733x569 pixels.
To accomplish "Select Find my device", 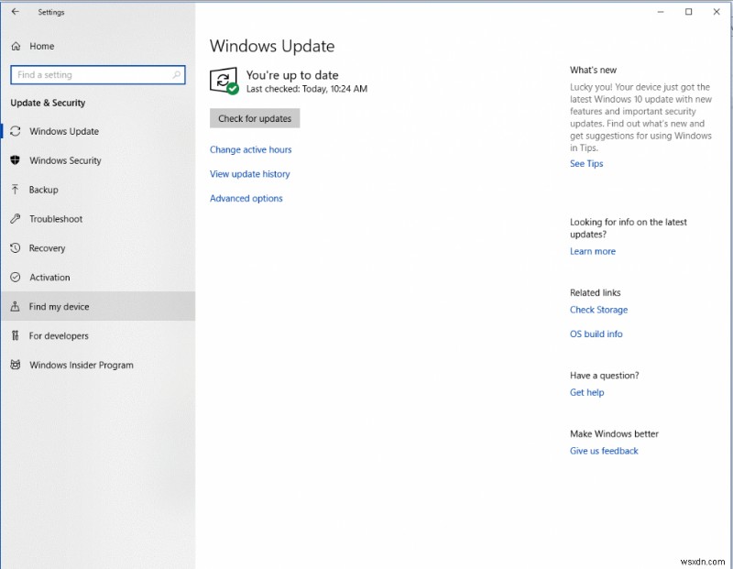I will tap(58, 306).
